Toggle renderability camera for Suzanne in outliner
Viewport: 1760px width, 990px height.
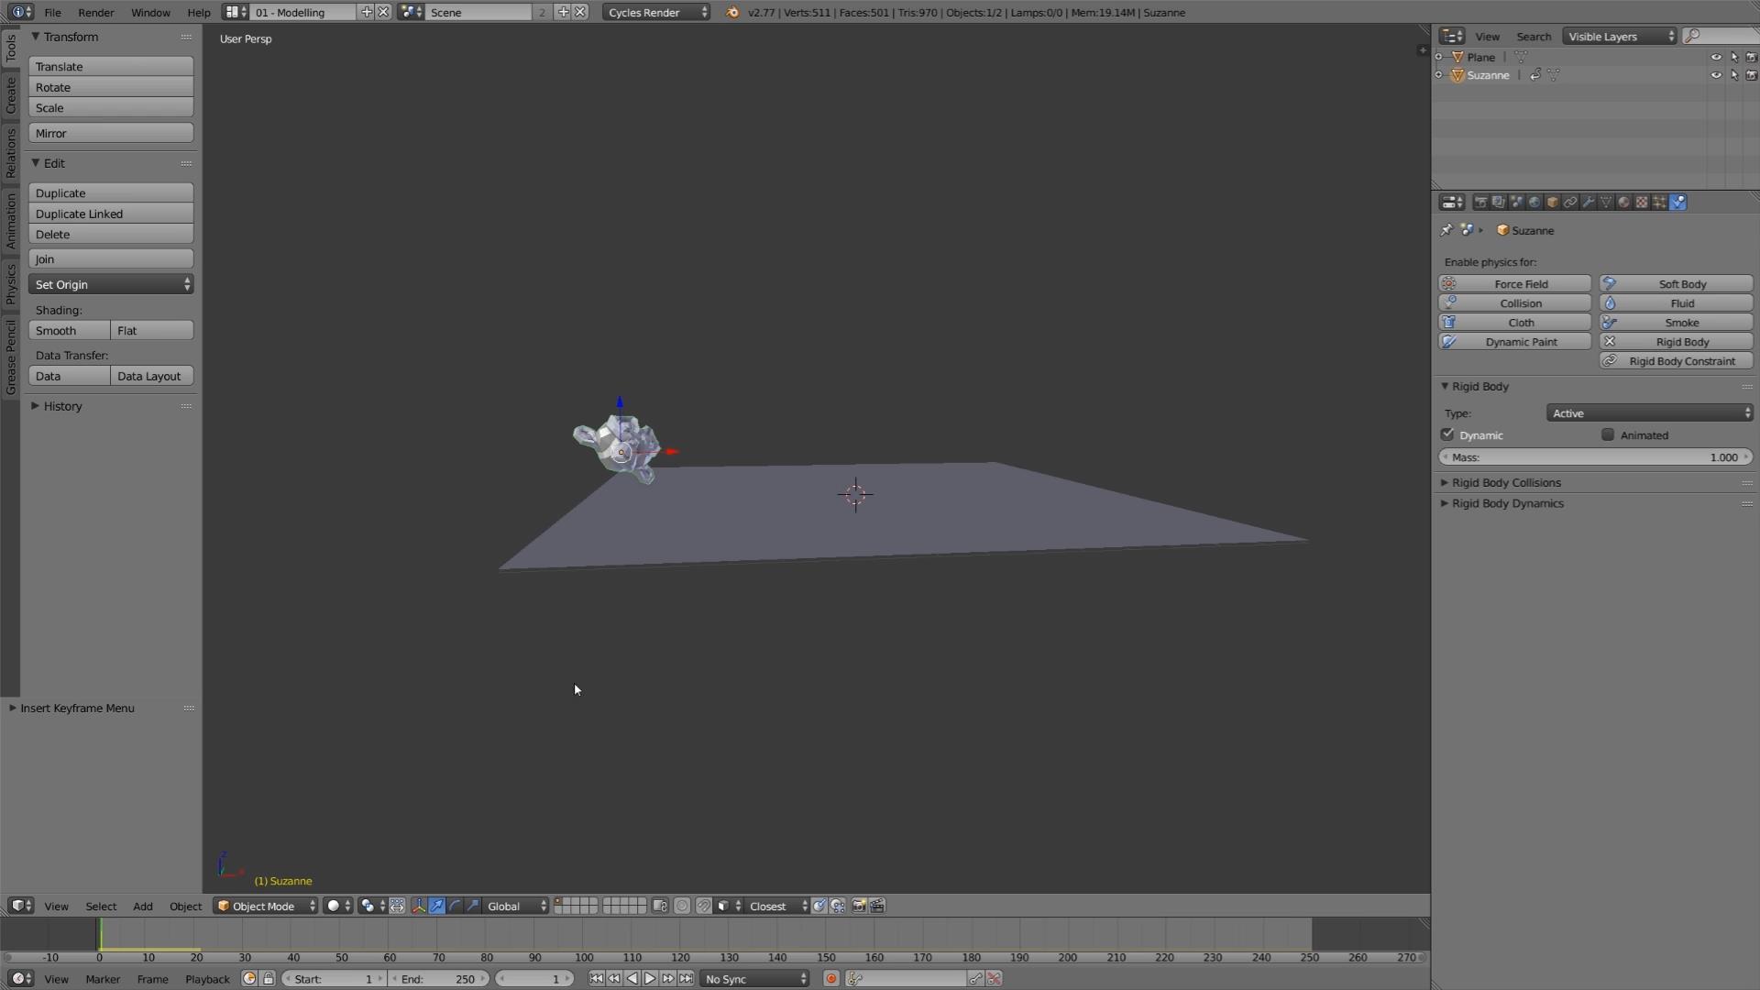[x=1751, y=75]
